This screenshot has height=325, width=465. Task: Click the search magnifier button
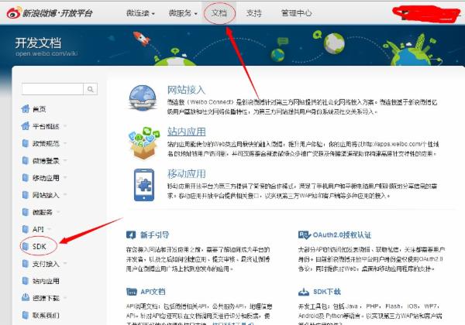[91, 89]
